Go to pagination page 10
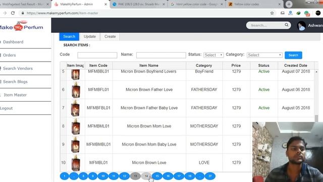 point(103,176)
